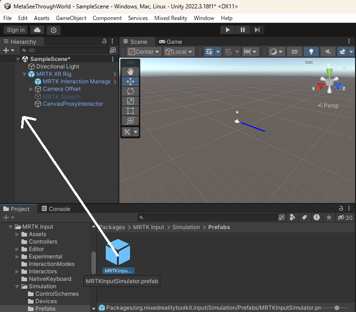Select the Rect tool

pos(130,111)
